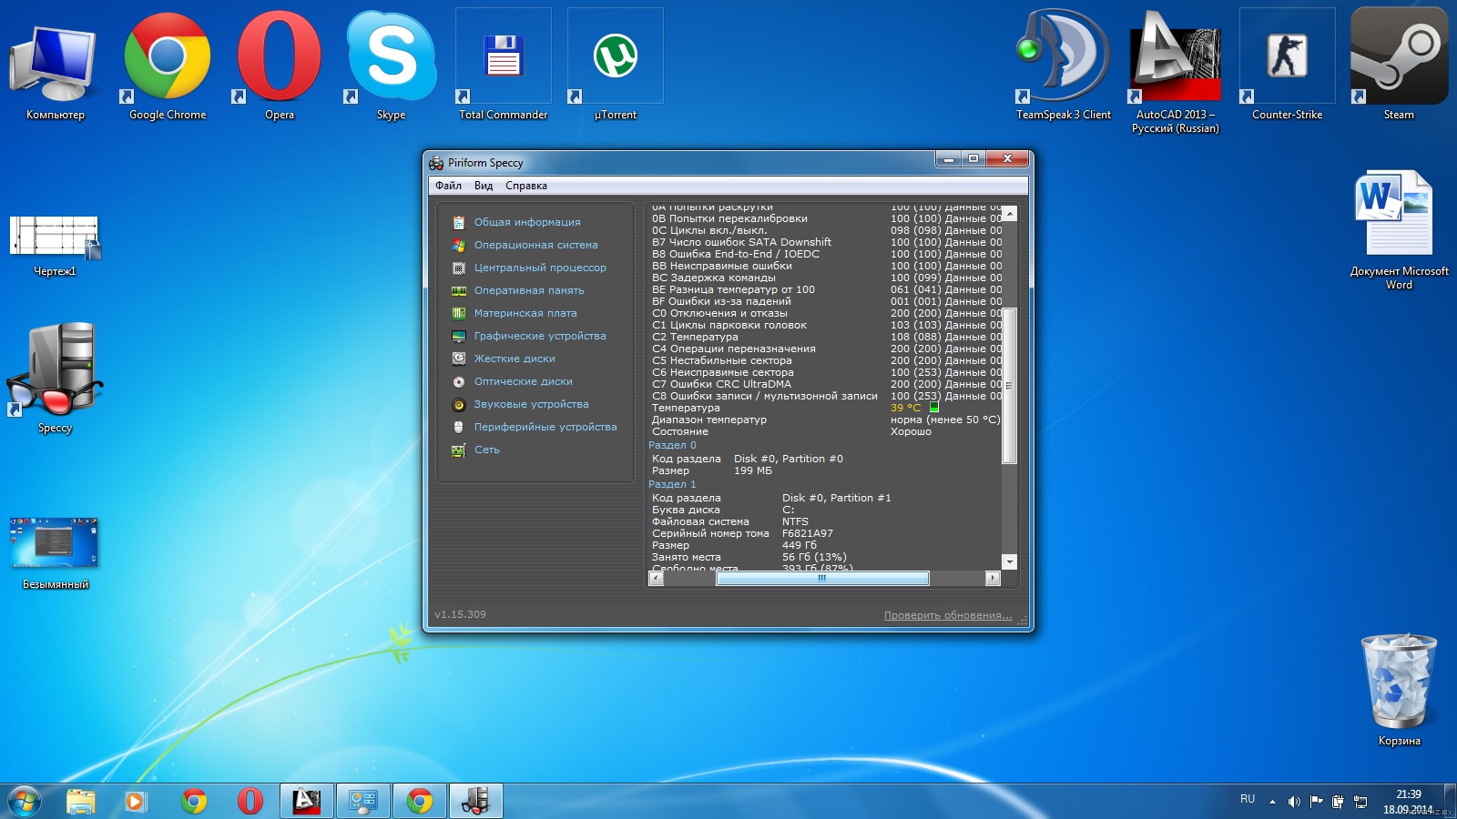Select Total Commander desktop shortcut
Image resolution: width=1457 pixels, height=819 pixels.
[x=504, y=66]
